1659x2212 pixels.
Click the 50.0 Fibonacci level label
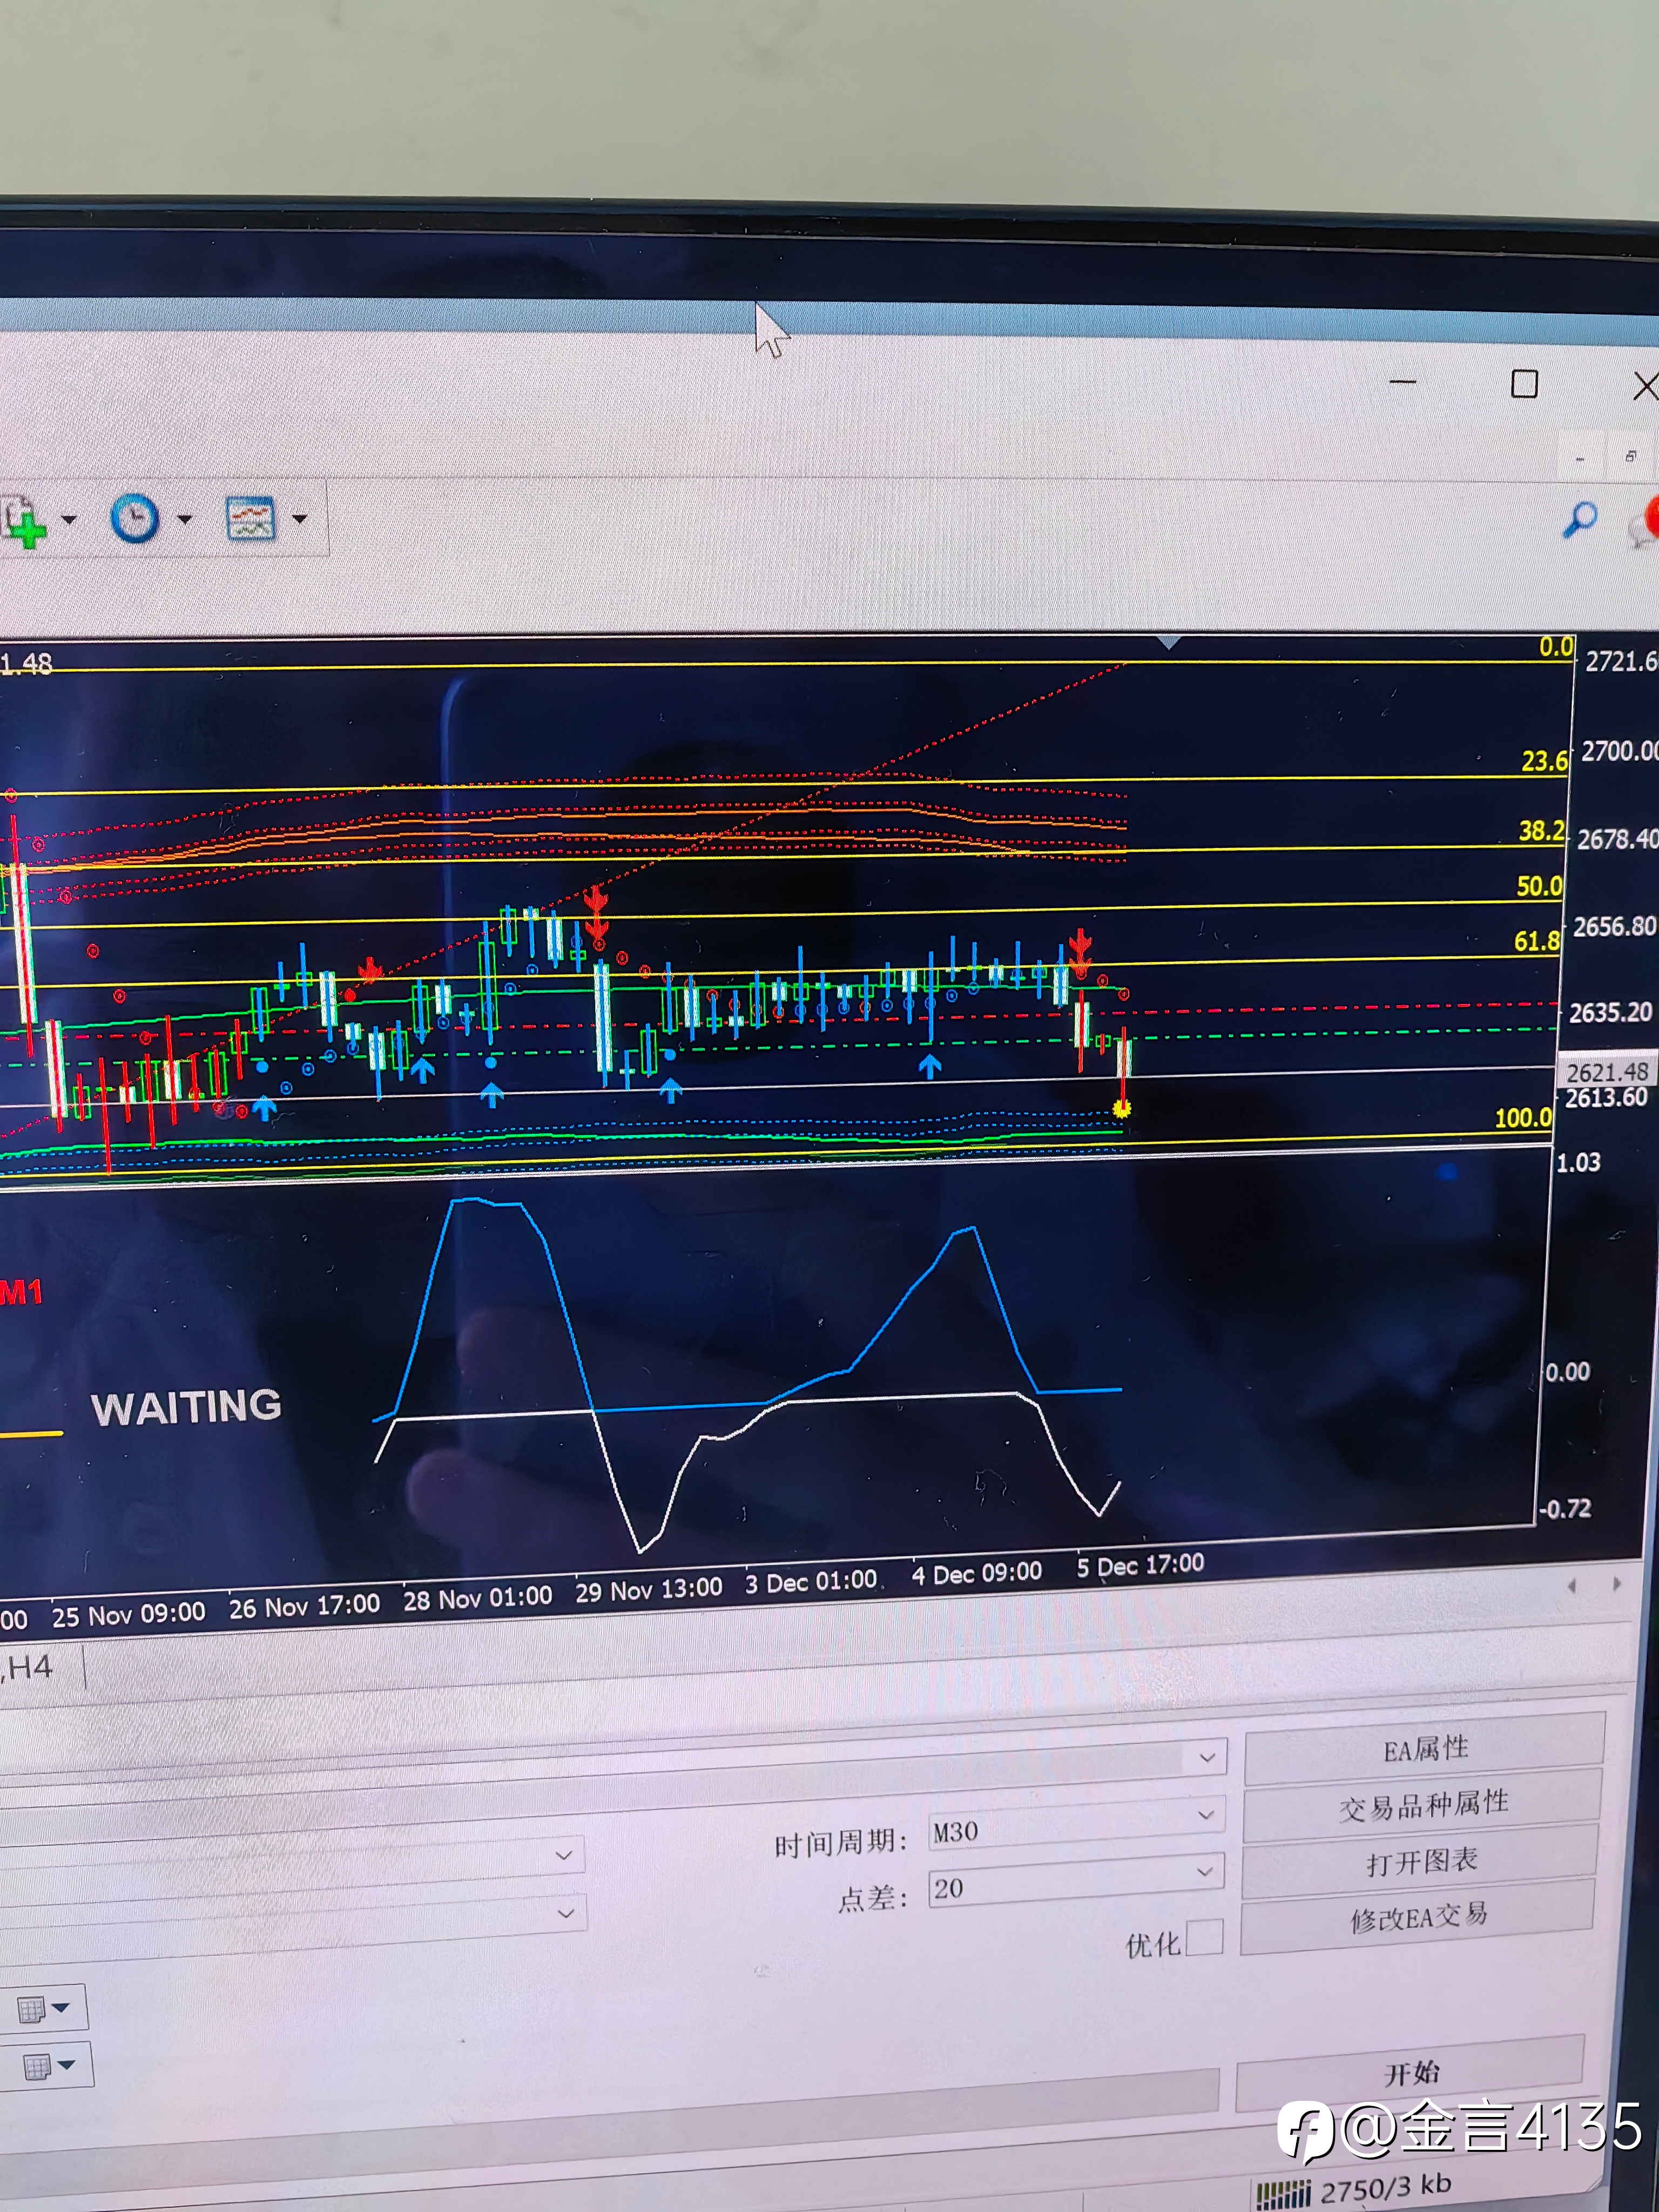(1539, 886)
